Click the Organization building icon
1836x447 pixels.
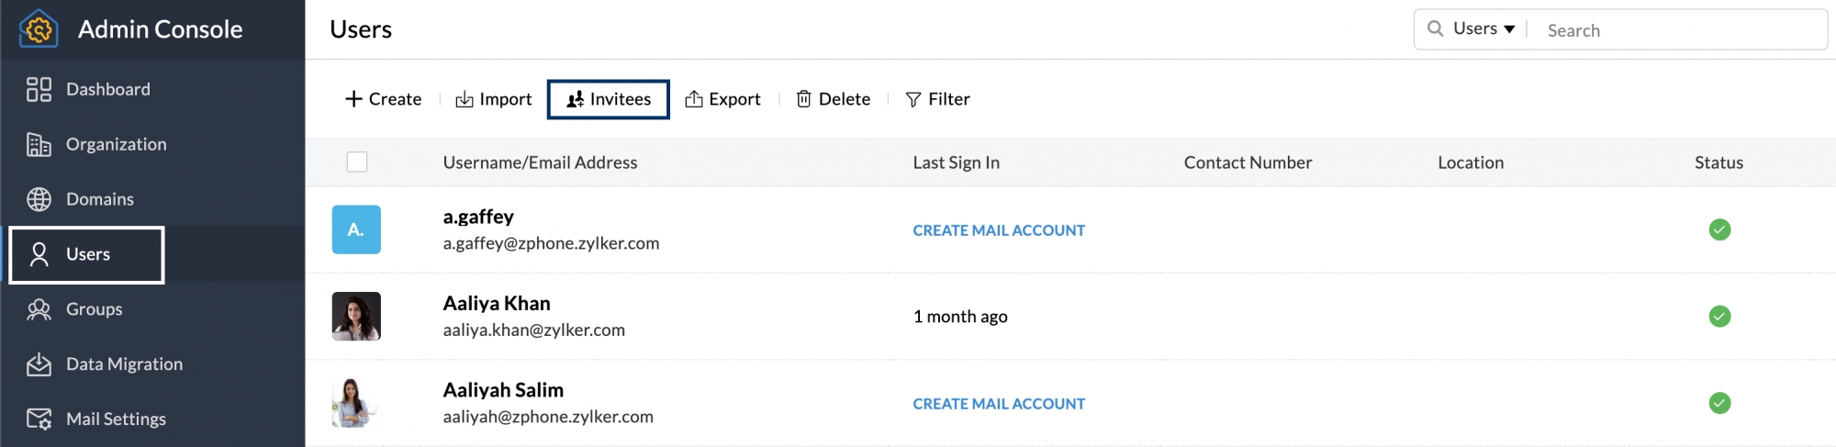39,144
